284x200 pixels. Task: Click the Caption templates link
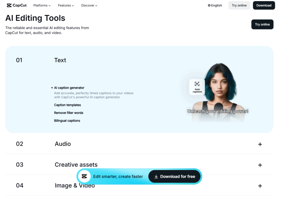click(x=67, y=105)
